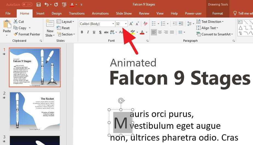Toggle Strikethrough formatting
This screenshot has width=253, height=145.
106,32
